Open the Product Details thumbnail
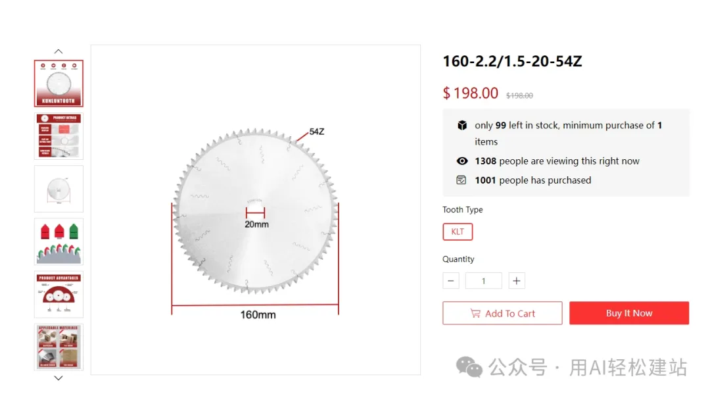This screenshot has width=710, height=396. point(59,136)
